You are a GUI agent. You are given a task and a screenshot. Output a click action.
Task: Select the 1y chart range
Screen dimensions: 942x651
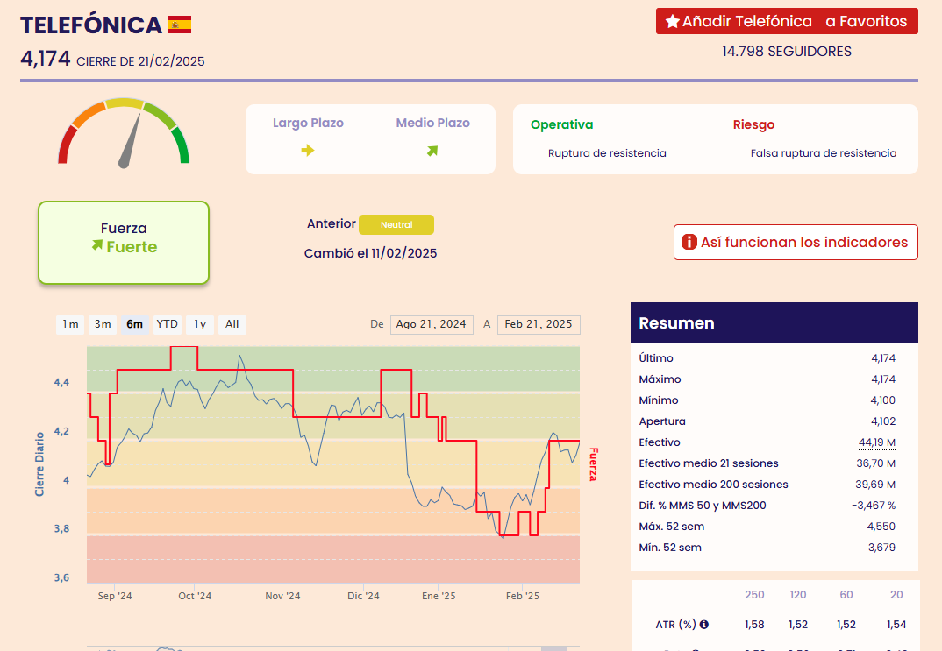click(200, 324)
